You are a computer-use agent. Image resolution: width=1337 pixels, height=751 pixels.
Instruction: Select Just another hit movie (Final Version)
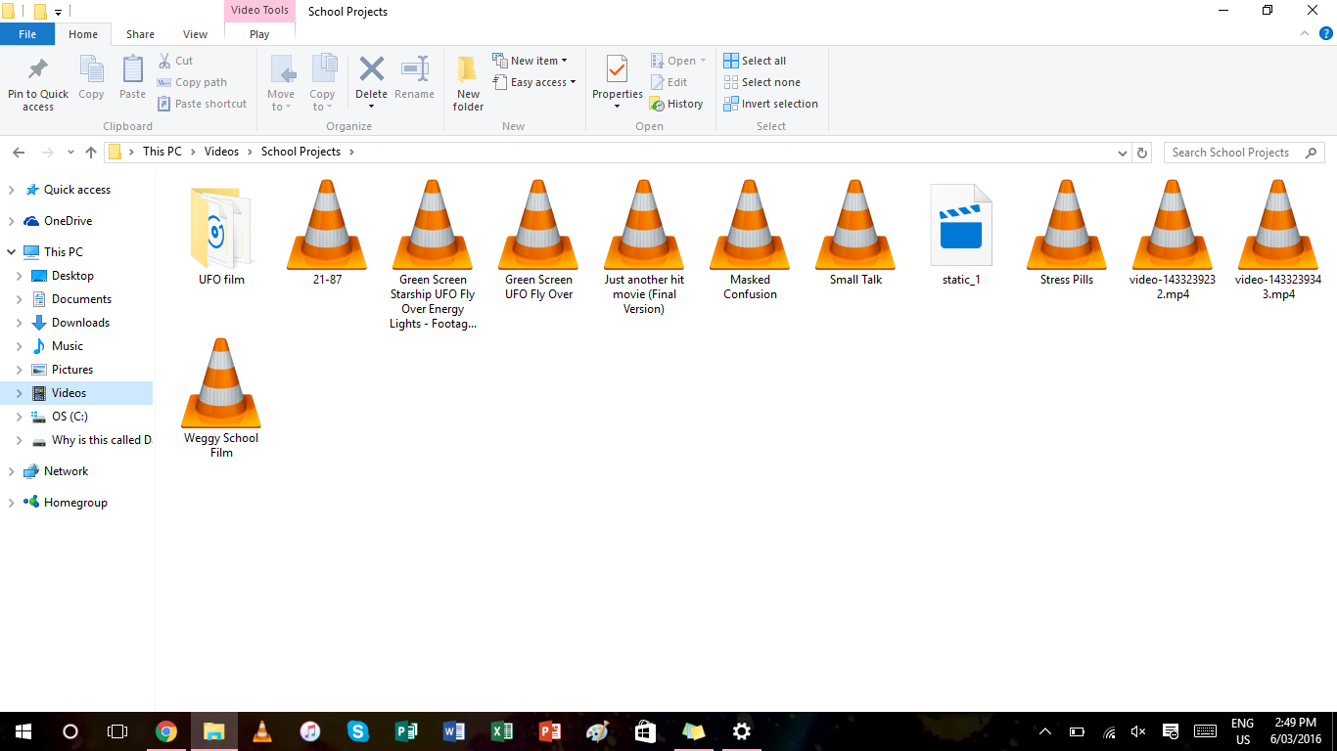coord(644,246)
